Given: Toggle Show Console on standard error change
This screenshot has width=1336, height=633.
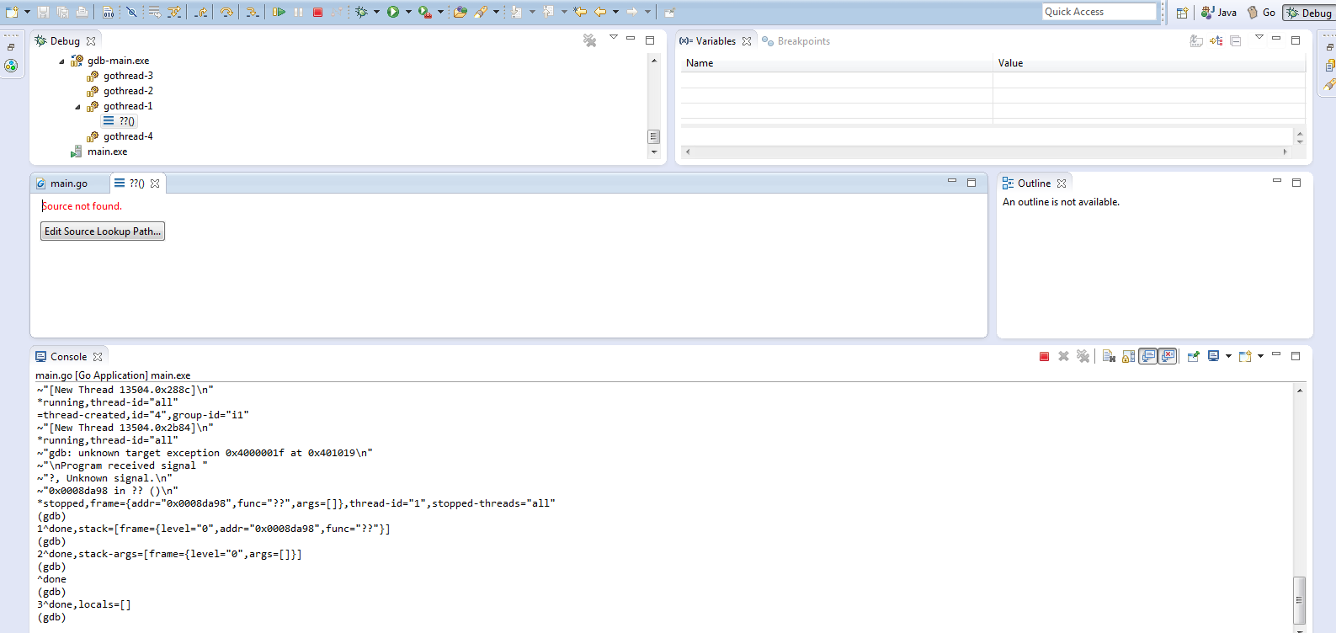Looking at the screenshot, I should (x=1168, y=357).
